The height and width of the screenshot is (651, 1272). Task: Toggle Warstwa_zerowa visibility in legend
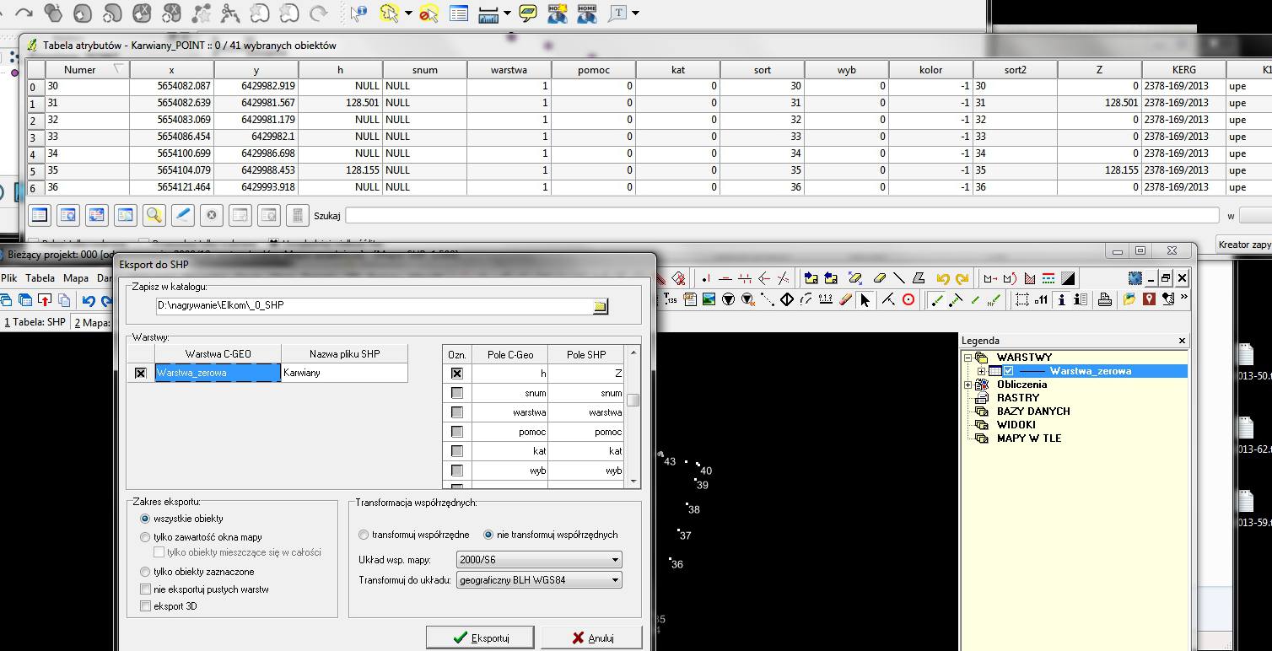pyautogui.click(x=1009, y=371)
